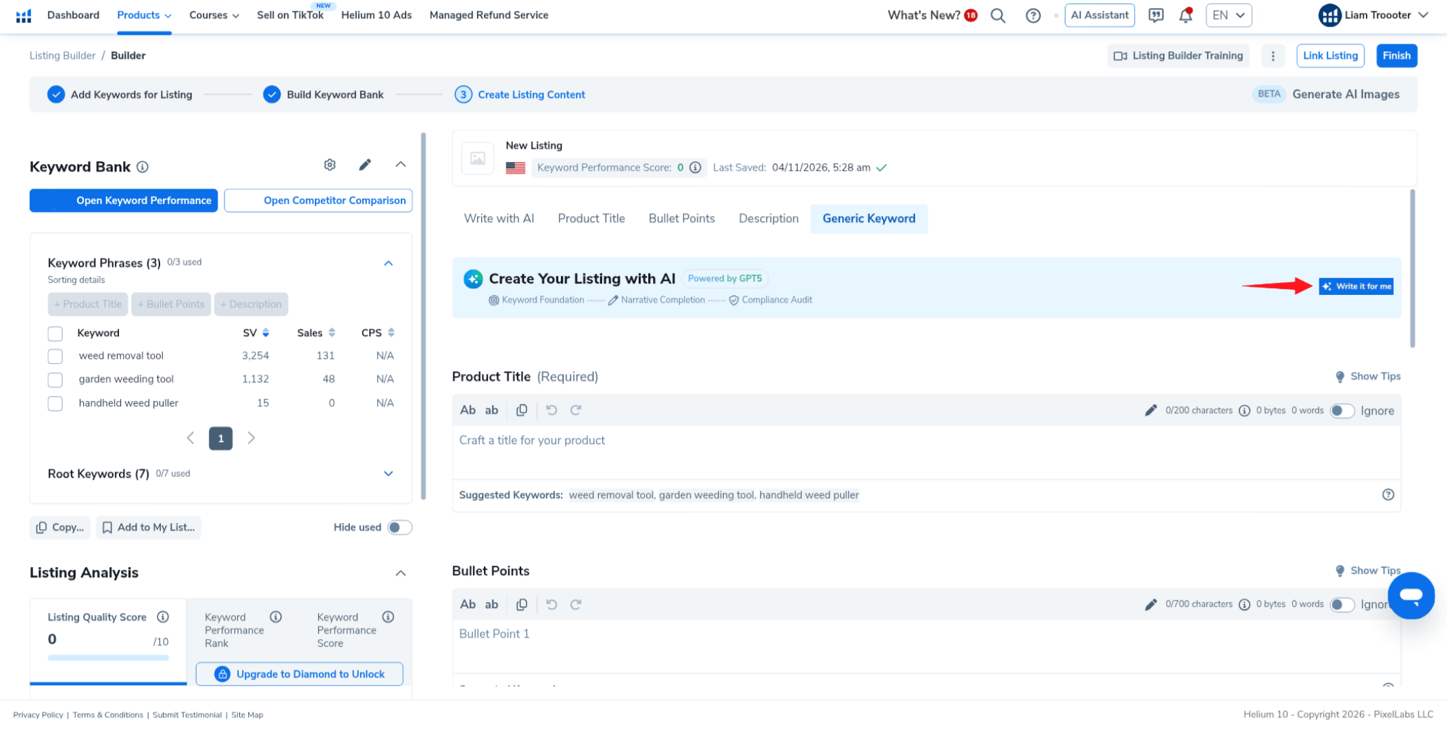The image size is (1447, 729).
Task: Click the copy icon in the Product Title toolbar
Action: [x=522, y=410]
